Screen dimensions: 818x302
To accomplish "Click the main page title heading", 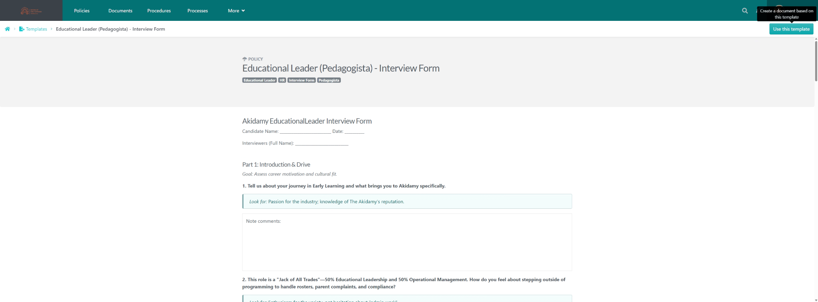I will click(341, 68).
